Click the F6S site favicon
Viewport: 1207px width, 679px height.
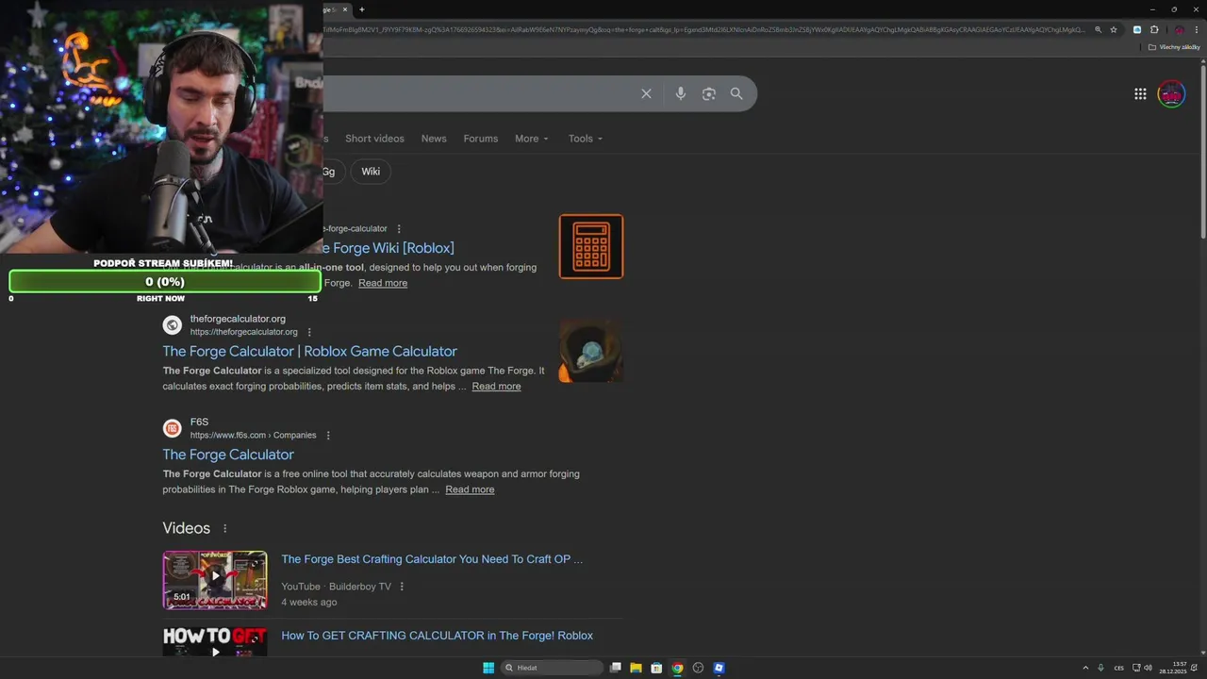[x=172, y=428]
